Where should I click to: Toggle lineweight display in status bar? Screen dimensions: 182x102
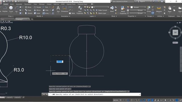click(x=149, y=100)
